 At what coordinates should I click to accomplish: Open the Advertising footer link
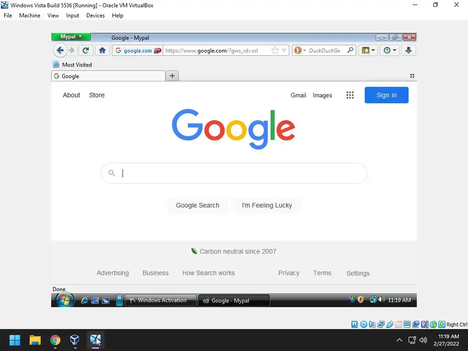tap(113, 273)
